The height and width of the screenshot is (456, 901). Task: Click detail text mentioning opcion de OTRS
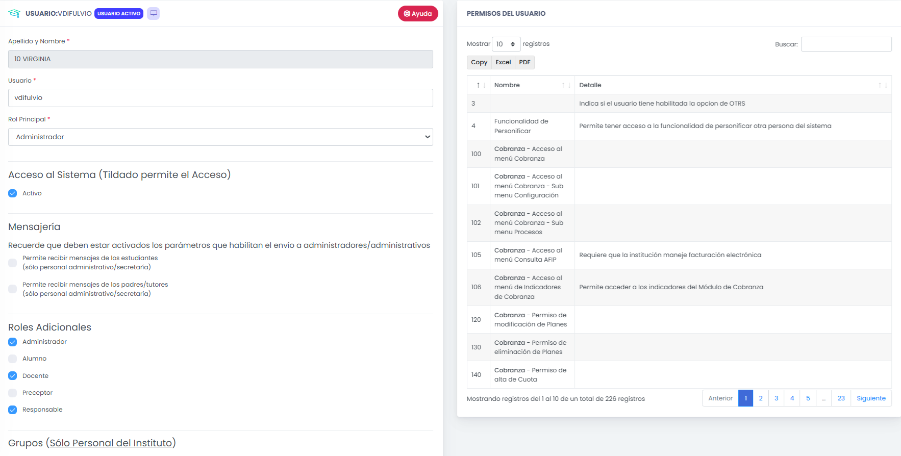662,104
